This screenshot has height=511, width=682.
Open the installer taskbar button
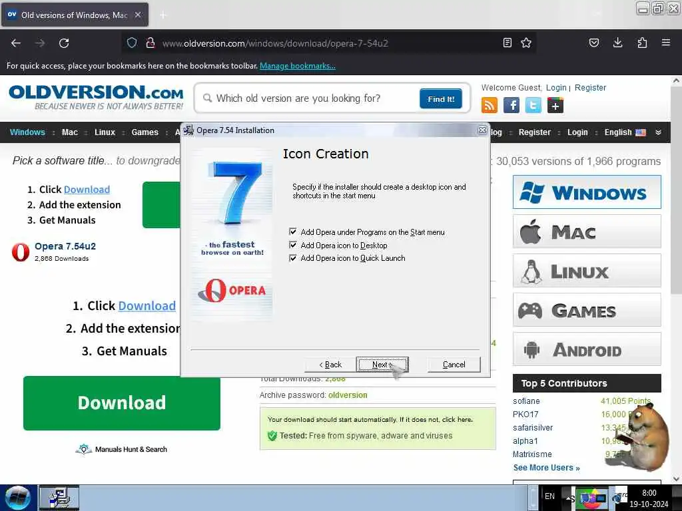pyautogui.click(x=59, y=498)
